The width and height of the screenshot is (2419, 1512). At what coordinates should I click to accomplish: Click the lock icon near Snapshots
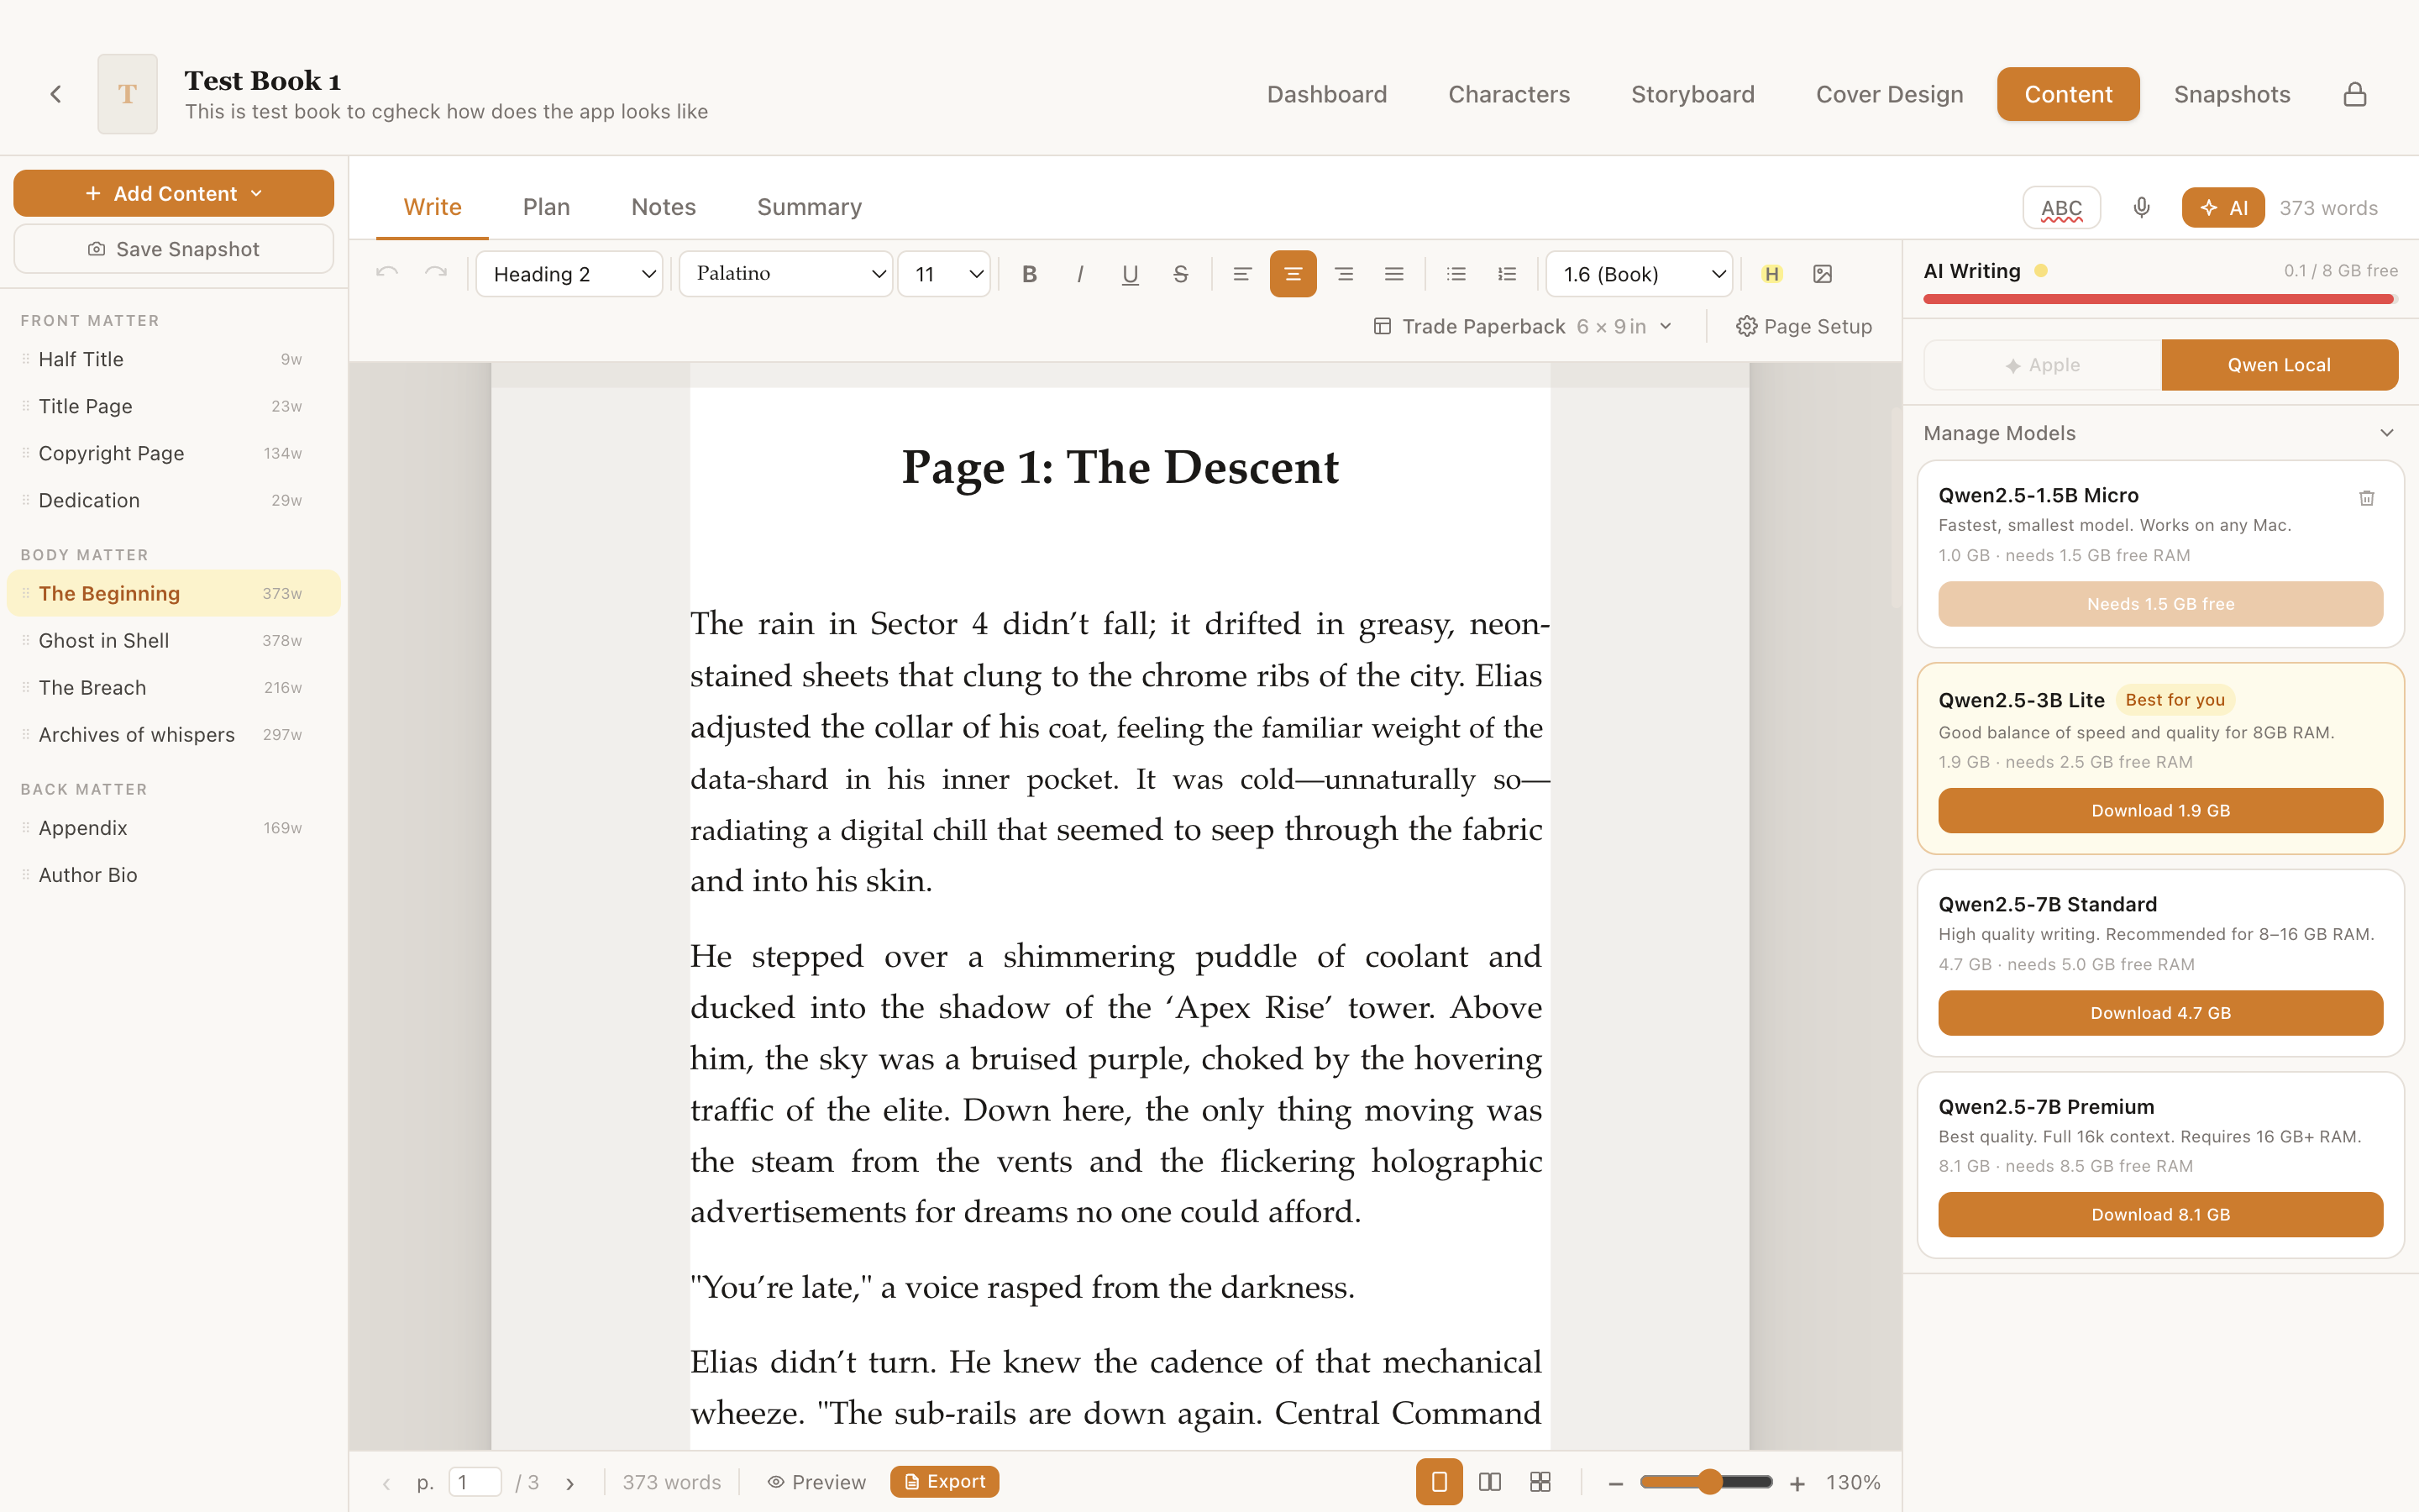[2355, 93]
